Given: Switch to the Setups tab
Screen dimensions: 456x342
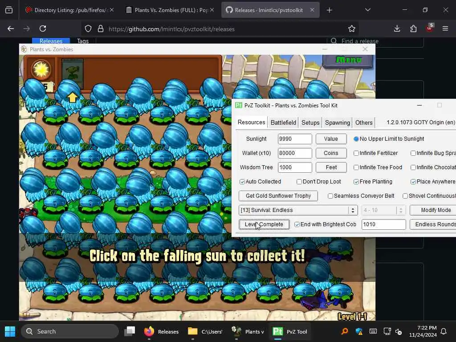Looking at the screenshot, I should click(310, 122).
